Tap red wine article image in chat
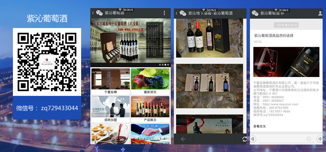Image resolution: width=326 pixels, height=152 pixels. (x=286, y=62)
